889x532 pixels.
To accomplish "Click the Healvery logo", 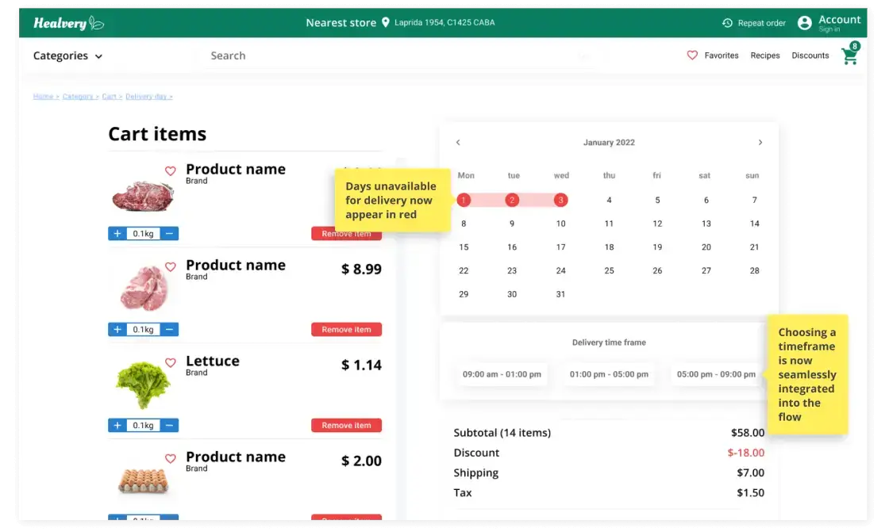I will click(68, 23).
